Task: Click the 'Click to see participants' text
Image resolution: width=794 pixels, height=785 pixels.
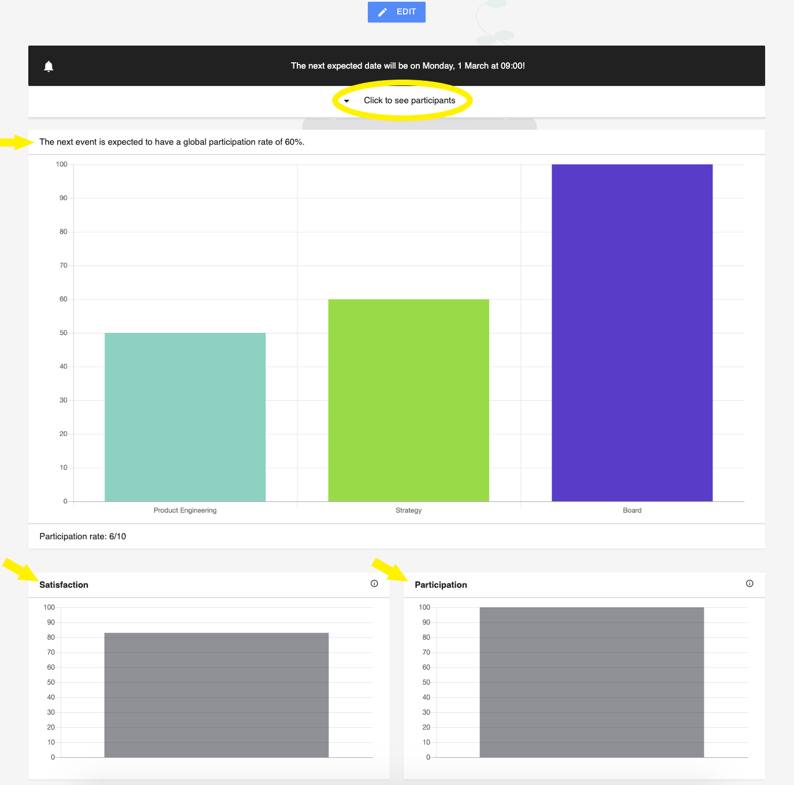Action: [409, 100]
